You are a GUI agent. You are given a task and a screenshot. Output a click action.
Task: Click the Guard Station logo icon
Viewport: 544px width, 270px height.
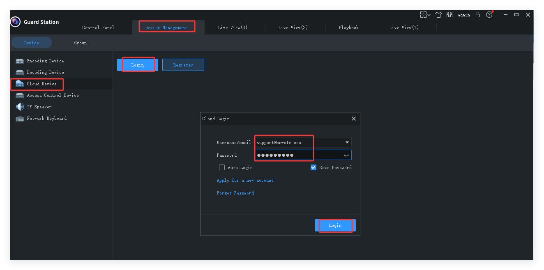coord(16,22)
